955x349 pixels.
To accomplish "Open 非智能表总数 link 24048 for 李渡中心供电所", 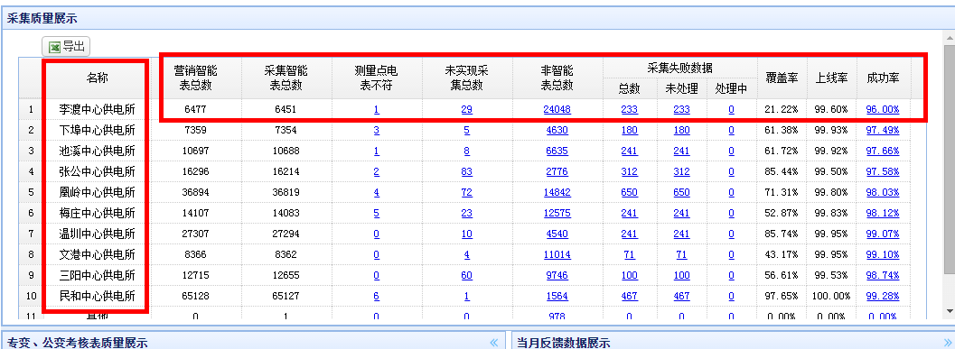I will coord(557,109).
